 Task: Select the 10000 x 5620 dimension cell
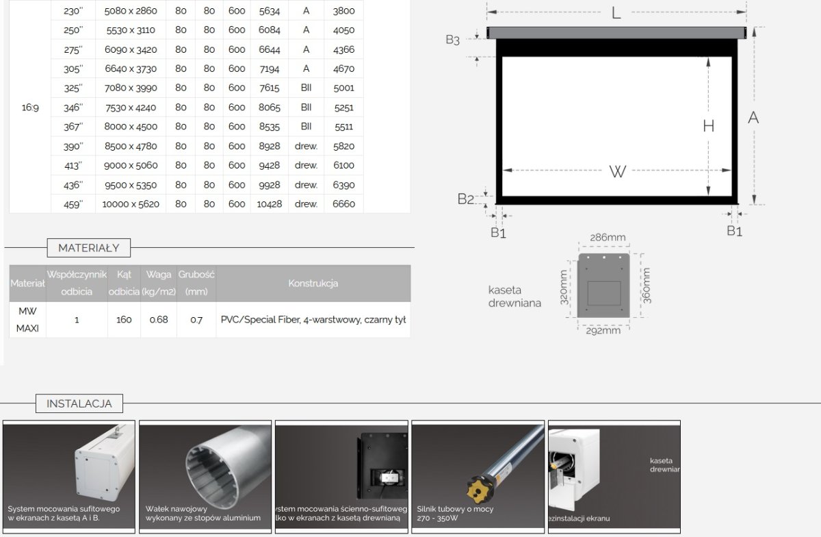pos(130,204)
